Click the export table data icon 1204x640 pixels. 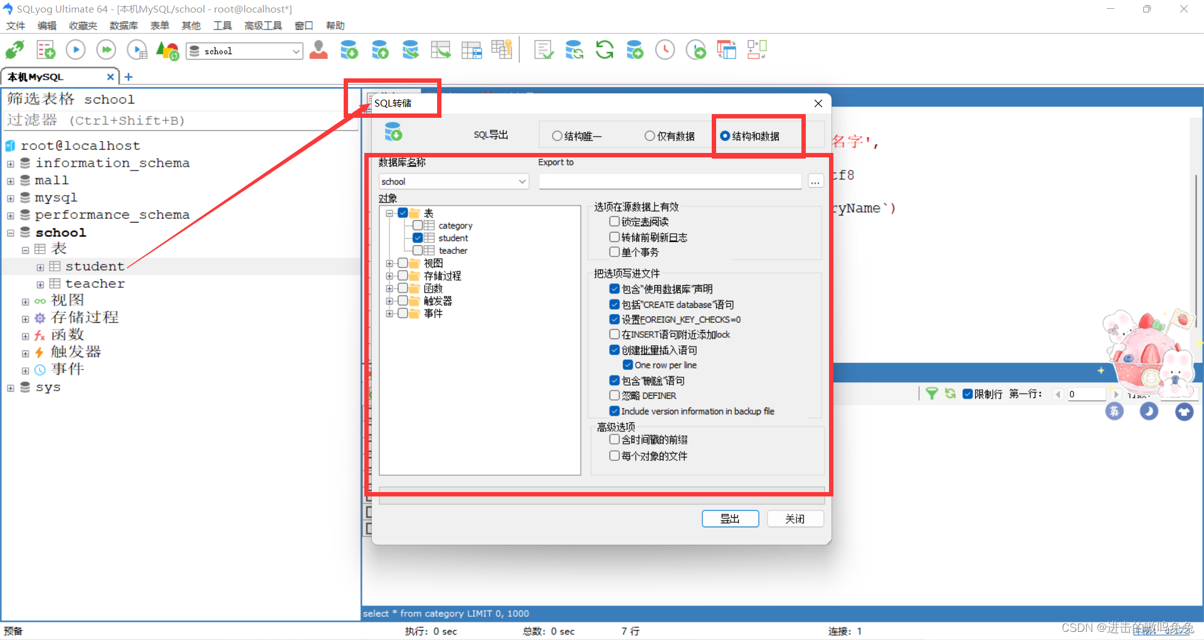pos(441,50)
